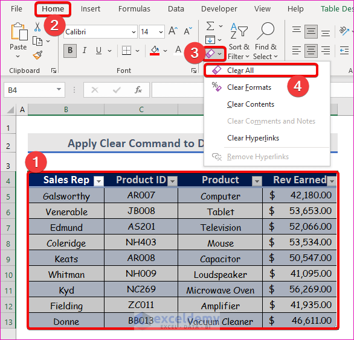Open the Name Box B4 dropdown
Viewport: 354px width, 340px height.
pos(59,90)
